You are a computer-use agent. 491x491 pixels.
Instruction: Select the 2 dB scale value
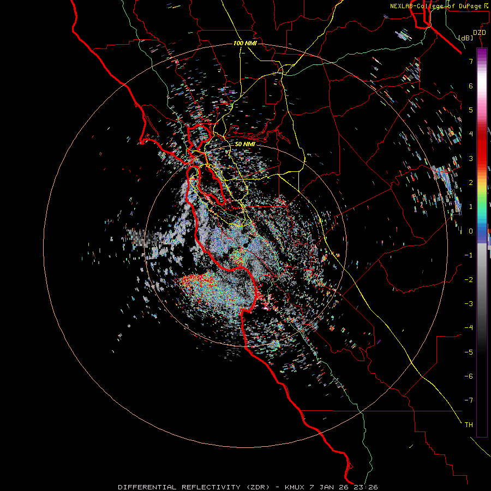click(x=471, y=183)
